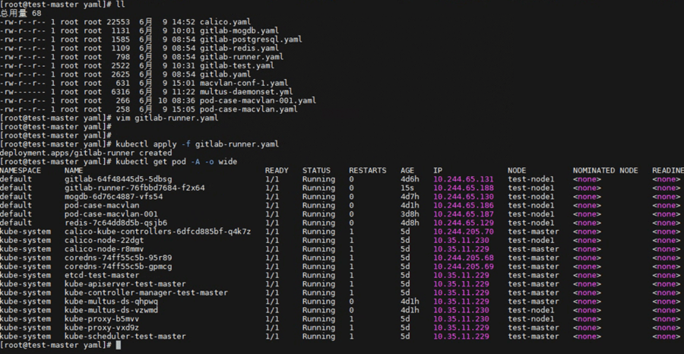Viewport: 684px width, 354px height.
Task: Click pod name gitlab-runner-76fbbd7684-f2x64
Action: (x=135, y=188)
